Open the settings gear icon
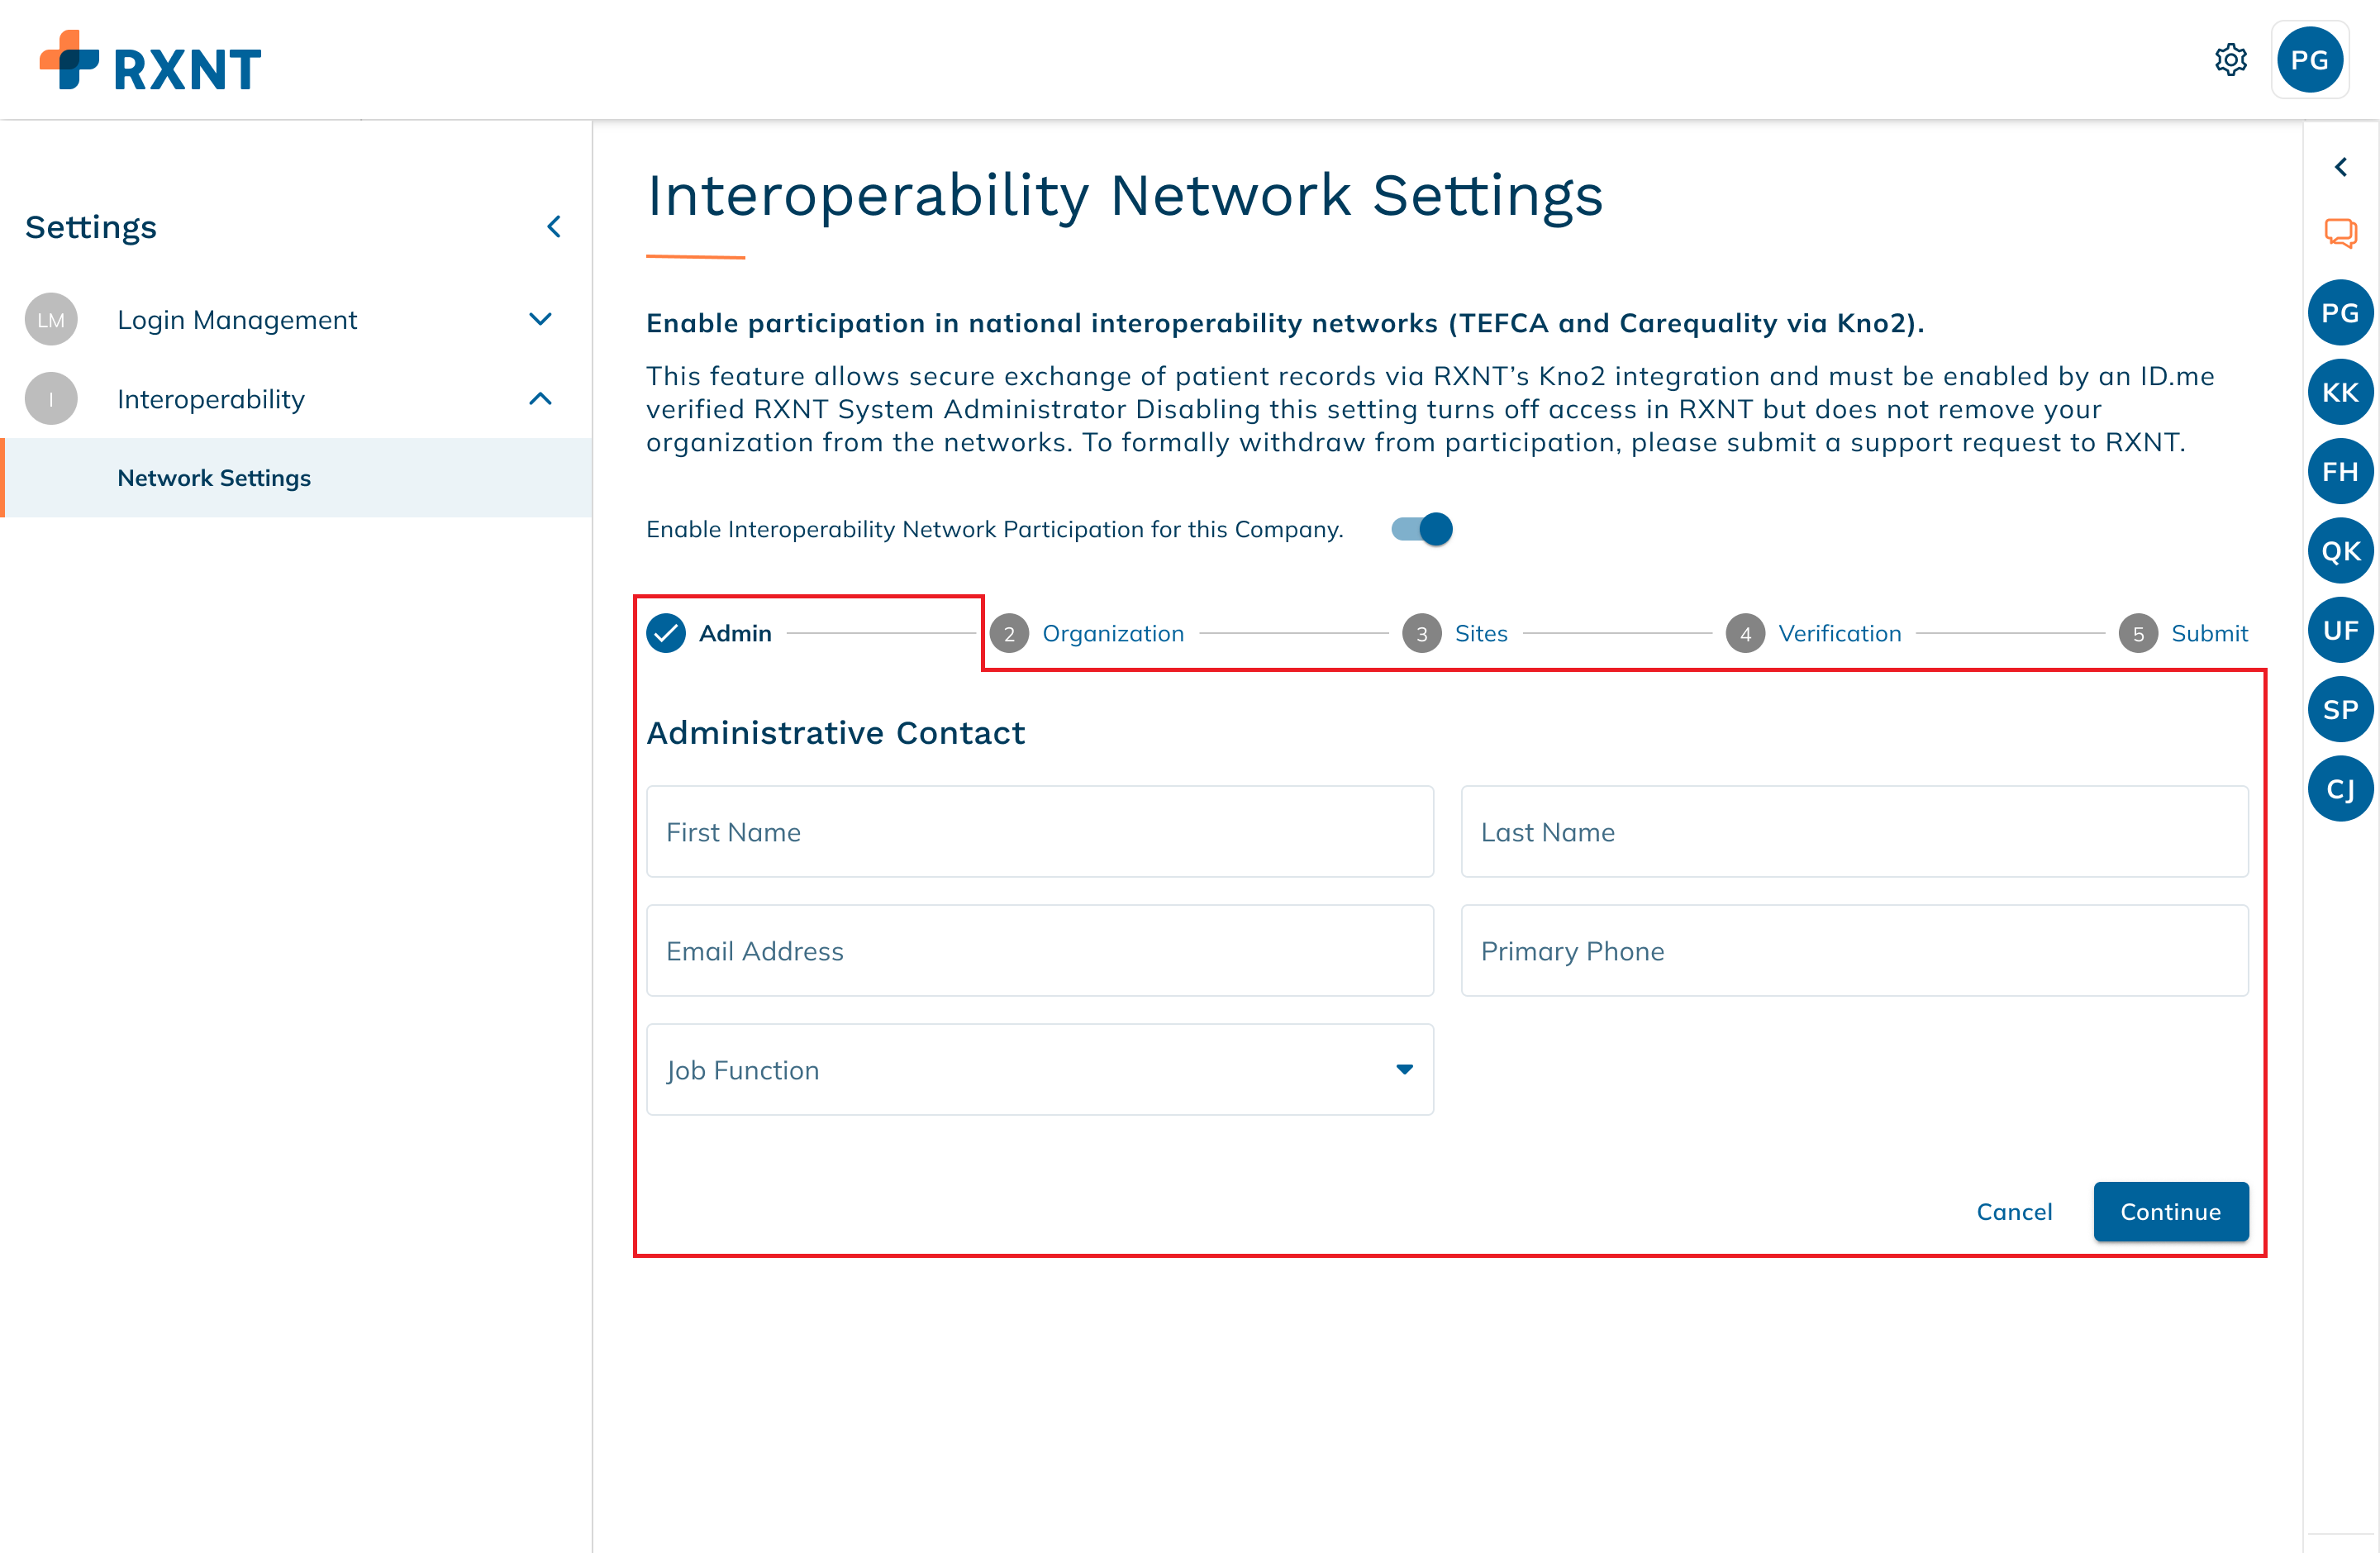 coord(2231,60)
